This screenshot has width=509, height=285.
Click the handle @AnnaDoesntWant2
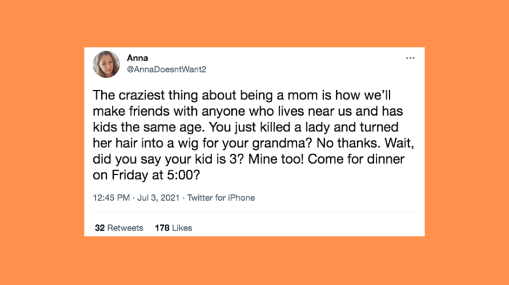(167, 69)
